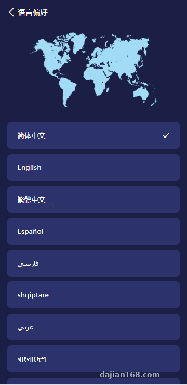Image resolution: width=187 pixels, height=385 pixels.
Task: Click the dajian168.com watermark text
Action: pos(130,375)
